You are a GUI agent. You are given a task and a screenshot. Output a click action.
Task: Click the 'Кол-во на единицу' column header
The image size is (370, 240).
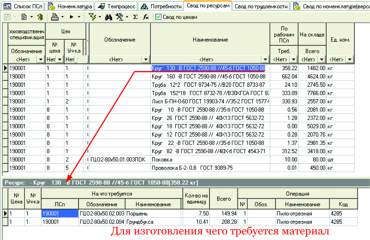196,199
